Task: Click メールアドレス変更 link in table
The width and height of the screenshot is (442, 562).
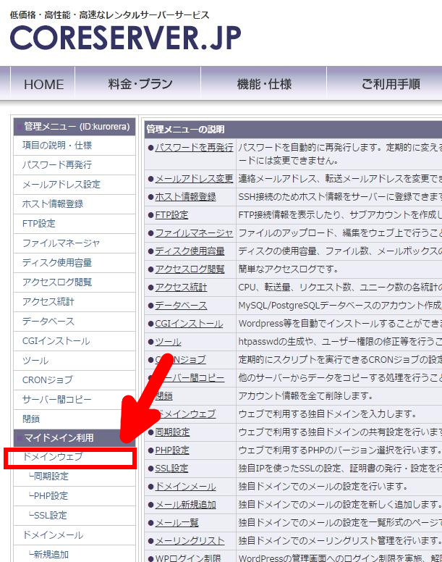Action: 194,178
